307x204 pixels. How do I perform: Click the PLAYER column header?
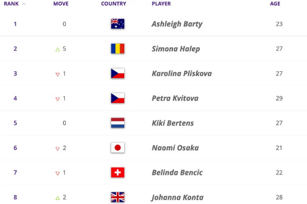pyautogui.click(x=161, y=4)
